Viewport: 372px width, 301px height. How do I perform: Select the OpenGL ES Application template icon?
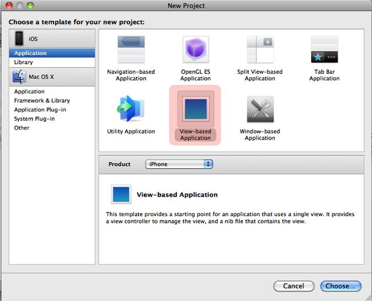(196, 50)
